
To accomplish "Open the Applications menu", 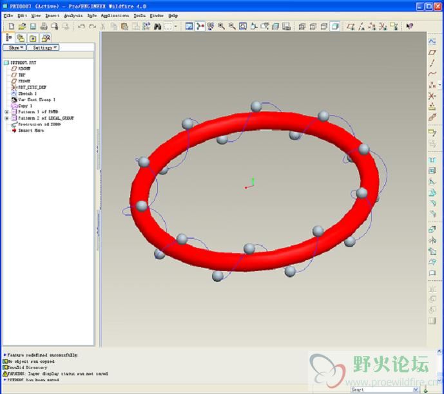I will coord(115,15).
